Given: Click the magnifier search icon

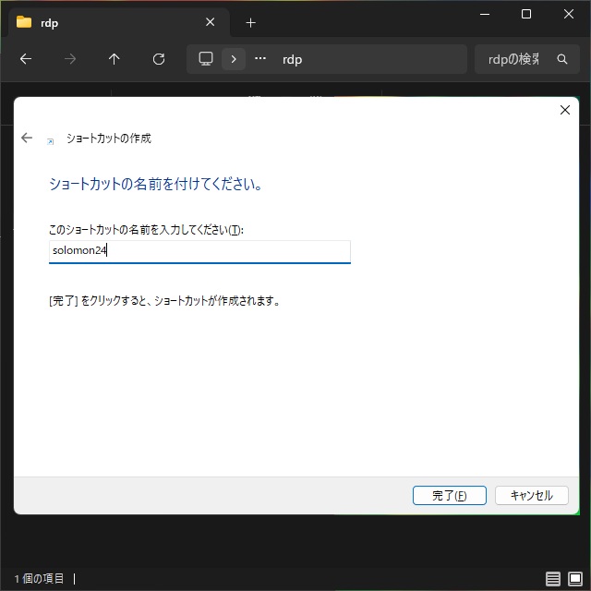Looking at the screenshot, I should [x=562, y=59].
